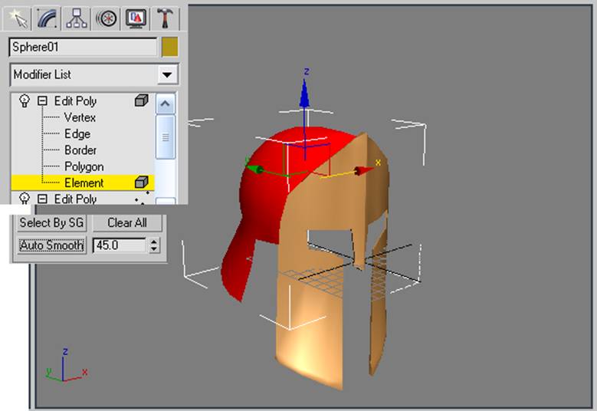Increase Auto Smooth threshold with spinner up
Screen dimensions: 597x411
click(154, 242)
